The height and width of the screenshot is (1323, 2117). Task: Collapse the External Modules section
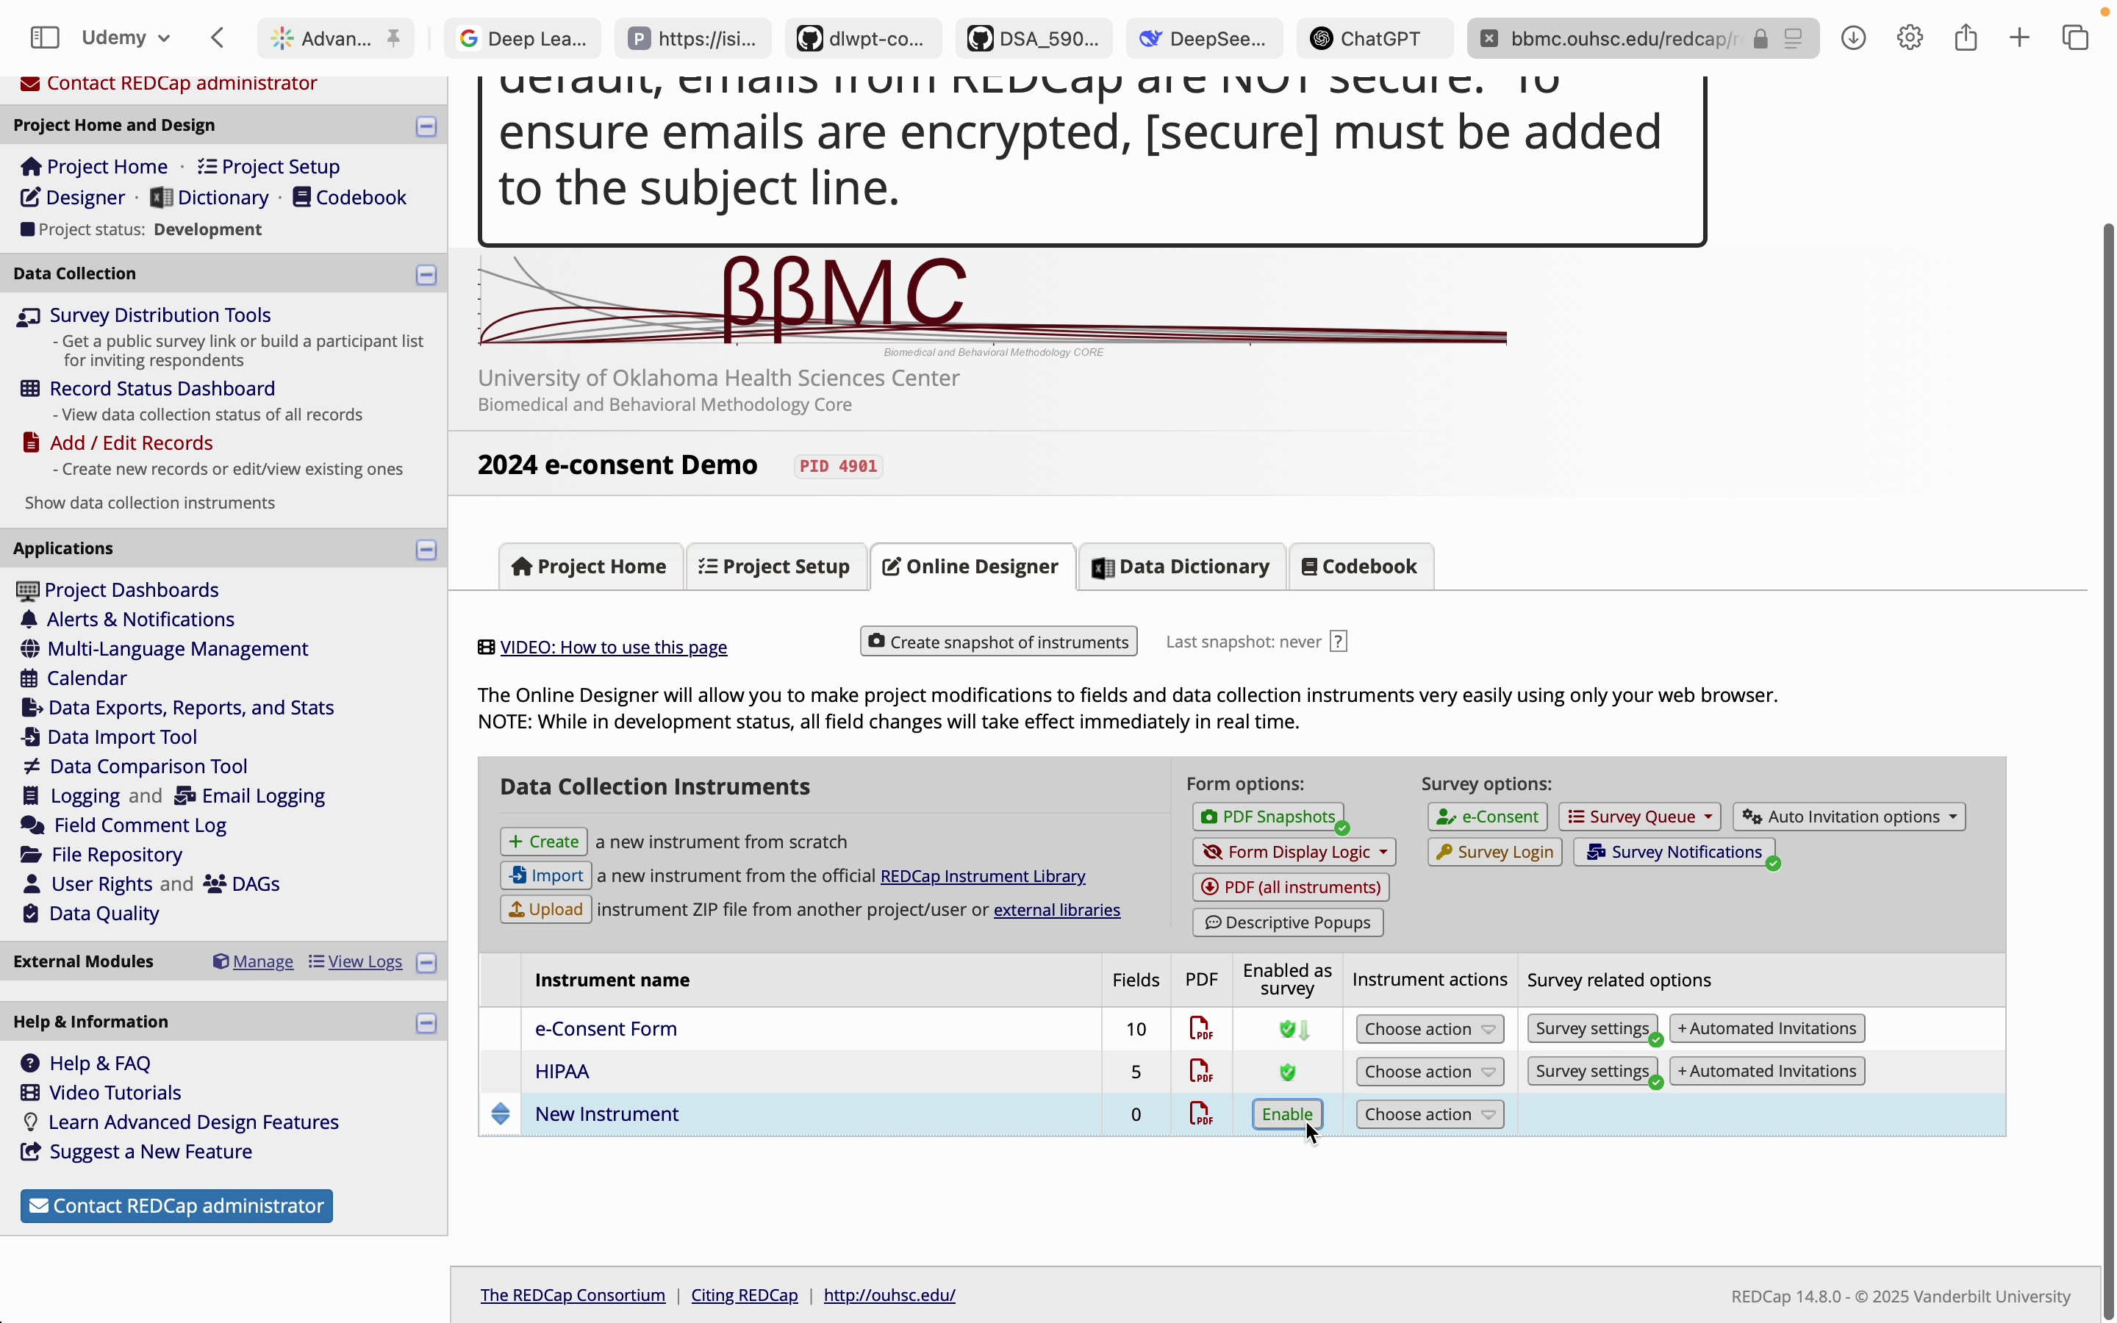[426, 963]
